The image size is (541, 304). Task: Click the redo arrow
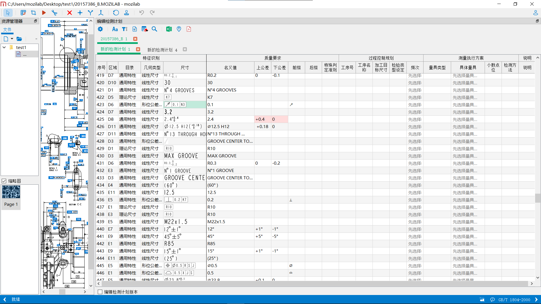click(152, 13)
